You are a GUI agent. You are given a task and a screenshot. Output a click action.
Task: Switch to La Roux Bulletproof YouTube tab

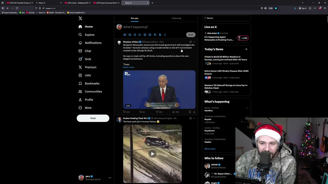(78, 3)
